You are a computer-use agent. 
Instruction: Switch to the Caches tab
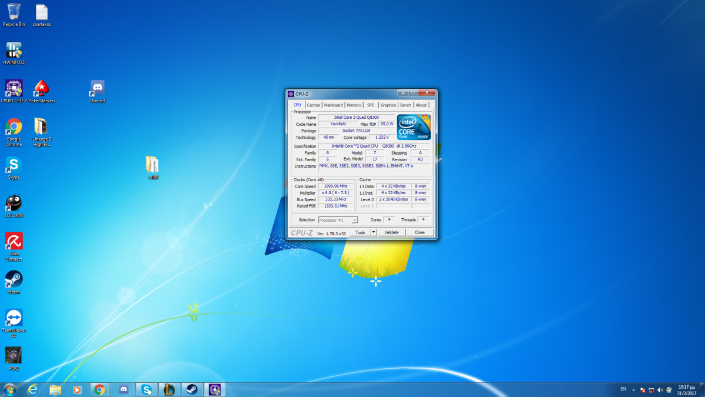314,105
